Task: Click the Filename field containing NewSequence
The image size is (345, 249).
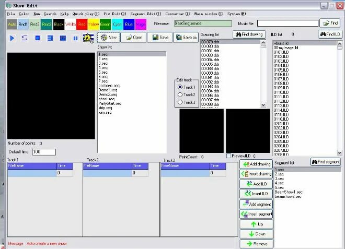Action: pos(203,23)
